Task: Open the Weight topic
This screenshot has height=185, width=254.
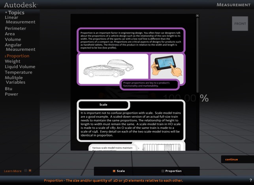Action: tap(13, 61)
